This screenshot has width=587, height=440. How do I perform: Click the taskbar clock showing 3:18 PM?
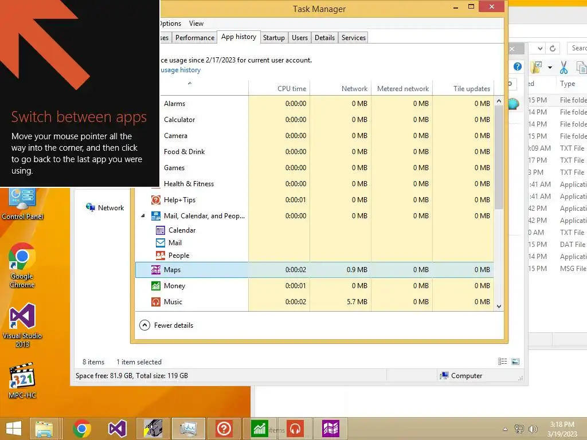pos(562,429)
